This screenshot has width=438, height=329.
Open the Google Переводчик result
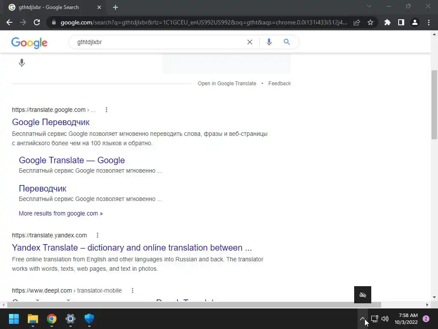pos(51,122)
